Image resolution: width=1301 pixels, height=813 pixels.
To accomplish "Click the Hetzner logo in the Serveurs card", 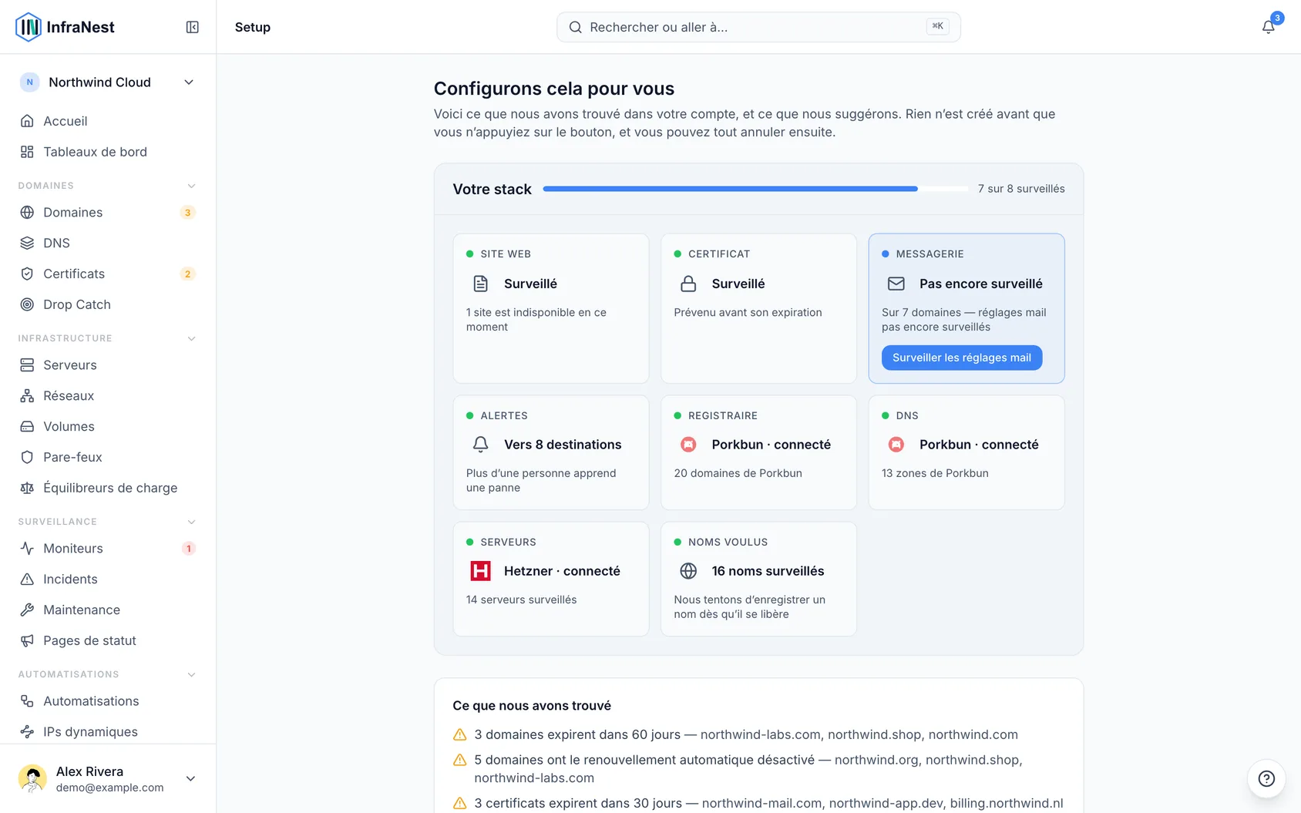I will point(480,571).
